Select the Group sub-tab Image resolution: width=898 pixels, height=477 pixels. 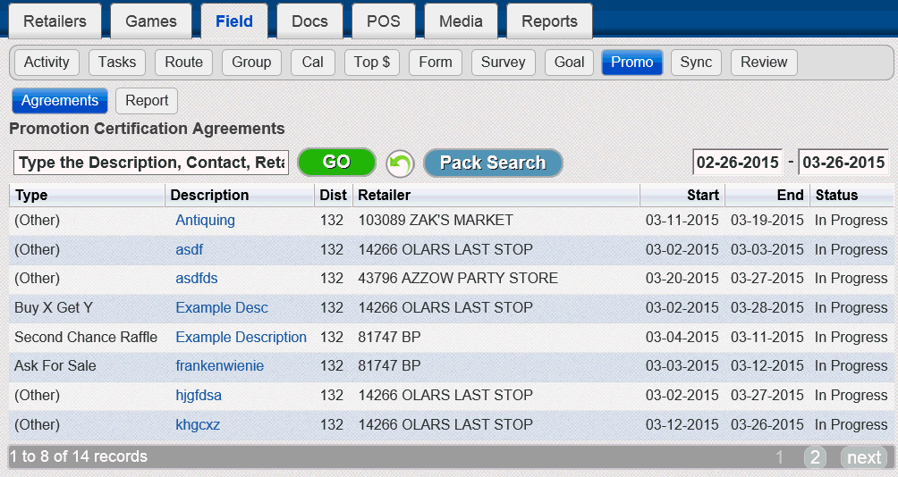point(251,63)
